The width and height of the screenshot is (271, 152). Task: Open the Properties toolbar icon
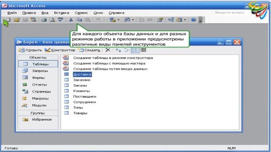click(x=160, y=20)
